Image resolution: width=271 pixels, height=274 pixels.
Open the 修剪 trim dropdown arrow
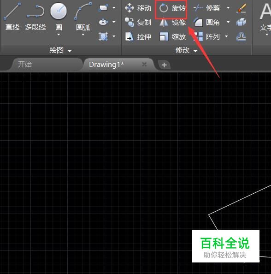pyautogui.click(x=228, y=8)
